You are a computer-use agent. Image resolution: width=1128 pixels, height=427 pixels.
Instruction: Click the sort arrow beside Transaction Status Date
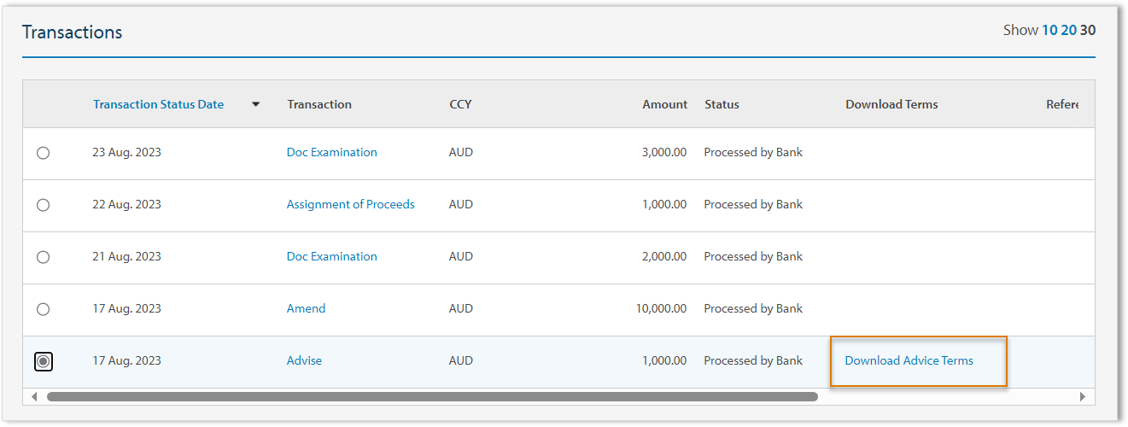(255, 105)
